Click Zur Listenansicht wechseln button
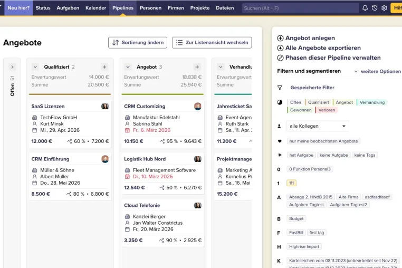The width and height of the screenshot is (402, 268). coord(212,43)
